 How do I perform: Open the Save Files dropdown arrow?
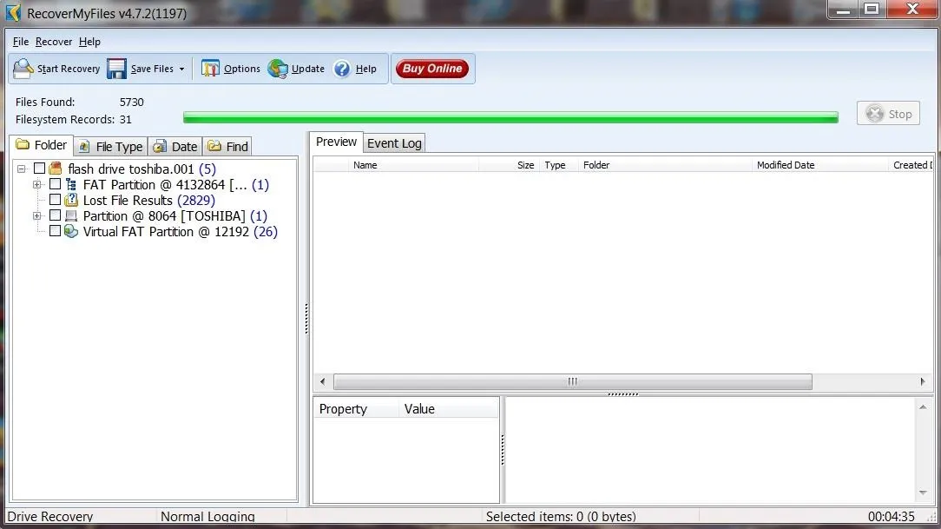(181, 69)
